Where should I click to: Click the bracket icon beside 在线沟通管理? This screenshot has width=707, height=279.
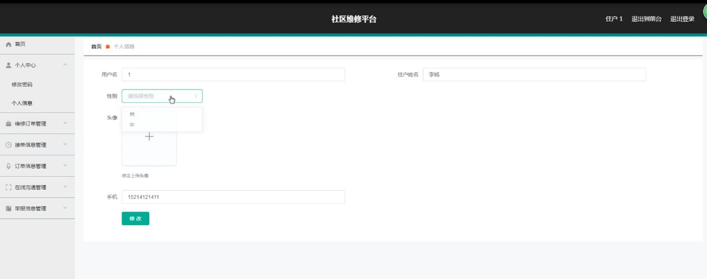point(8,187)
